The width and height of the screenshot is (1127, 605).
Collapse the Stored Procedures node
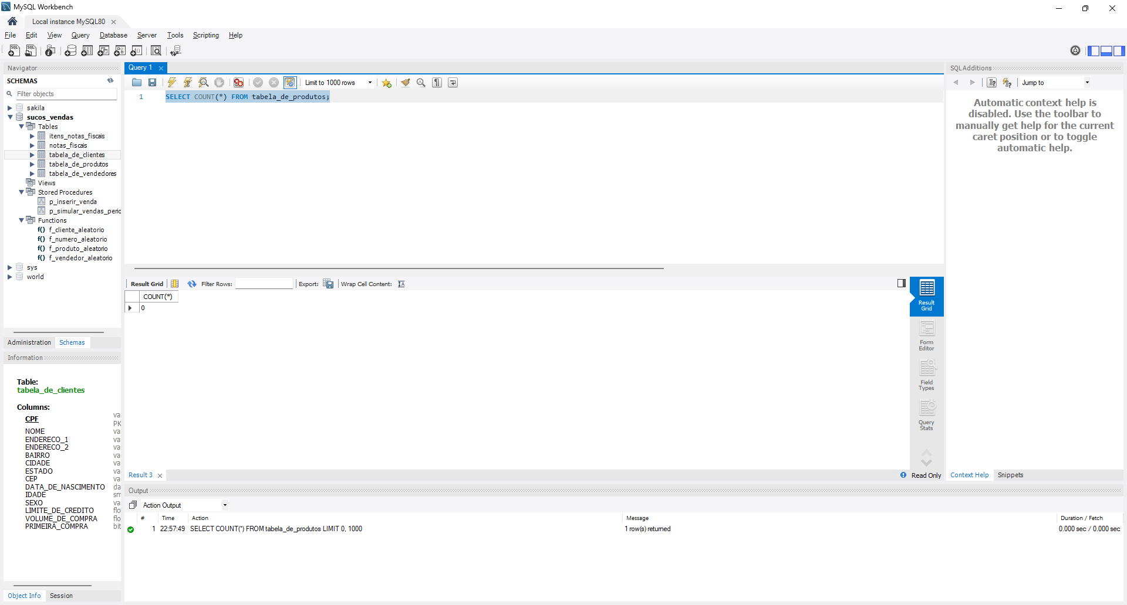click(21, 192)
